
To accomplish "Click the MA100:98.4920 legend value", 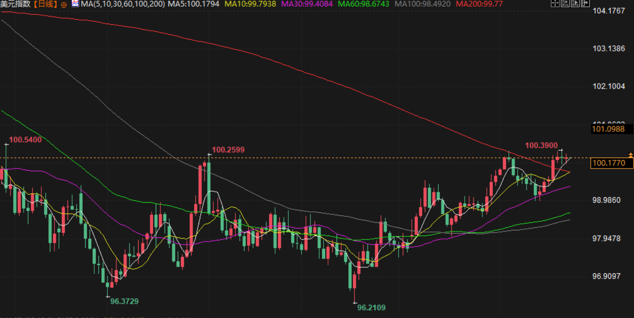I will point(422,4).
